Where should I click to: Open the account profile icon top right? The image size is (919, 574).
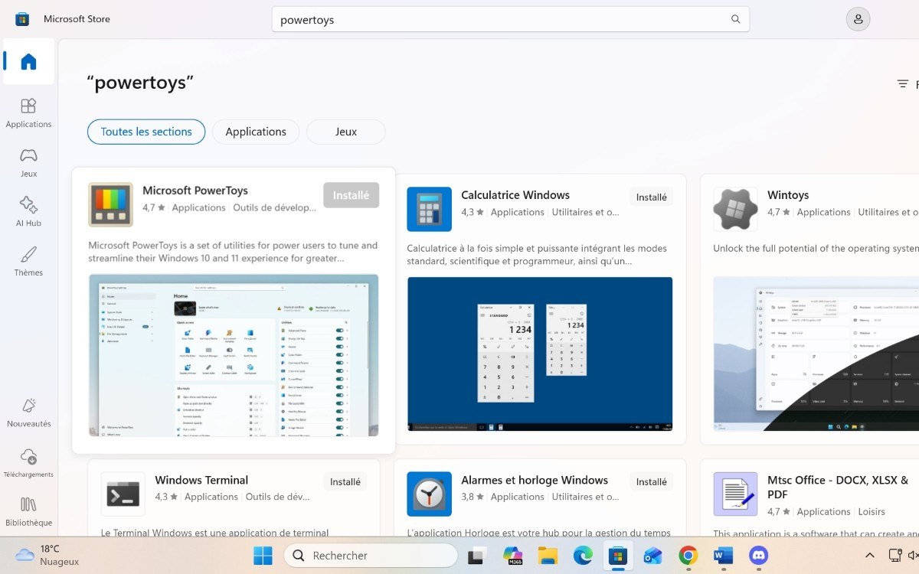point(858,18)
